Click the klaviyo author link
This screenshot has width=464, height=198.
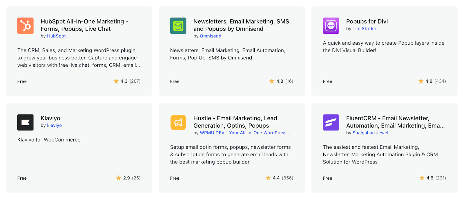click(x=54, y=125)
